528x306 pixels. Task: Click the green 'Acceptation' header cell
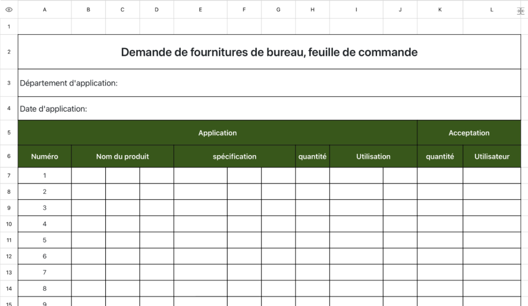(469, 133)
